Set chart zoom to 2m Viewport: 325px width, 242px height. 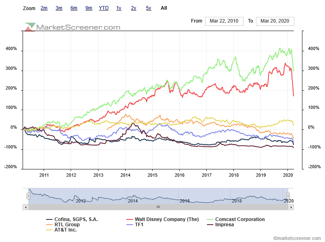pyautogui.click(x=44, y=8)
